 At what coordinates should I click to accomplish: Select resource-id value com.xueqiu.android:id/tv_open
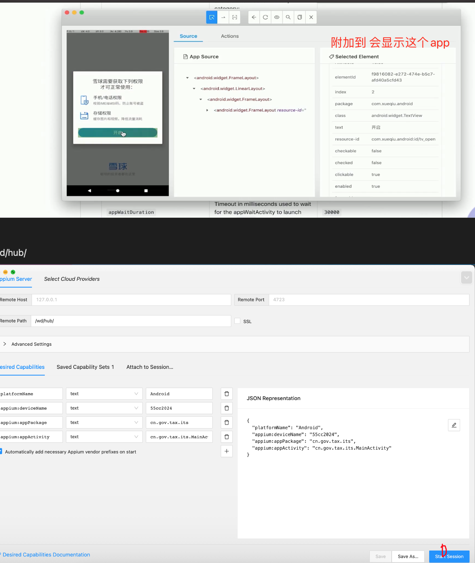[403, 139]
